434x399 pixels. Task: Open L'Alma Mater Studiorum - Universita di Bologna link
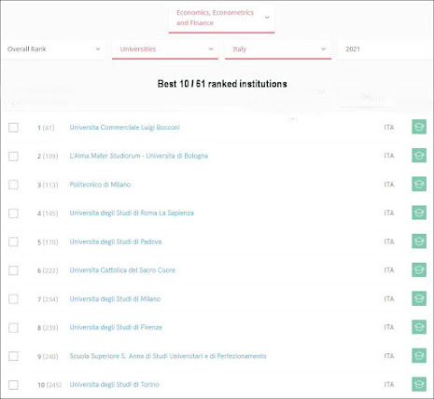point(139,156)
